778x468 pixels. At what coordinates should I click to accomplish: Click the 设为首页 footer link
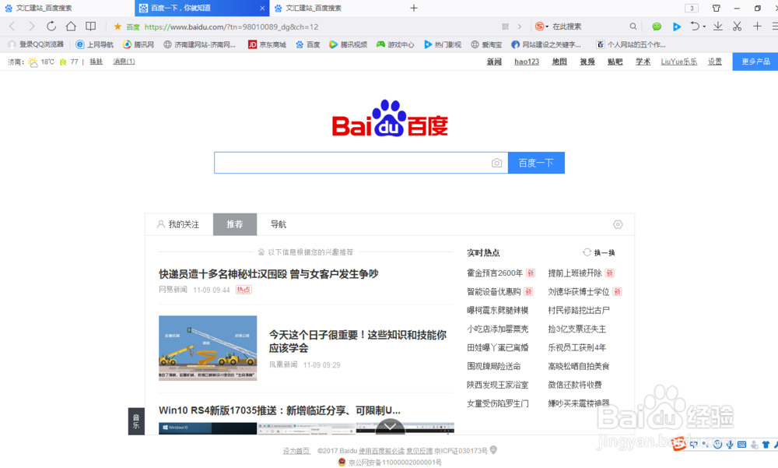coord(296,451)
